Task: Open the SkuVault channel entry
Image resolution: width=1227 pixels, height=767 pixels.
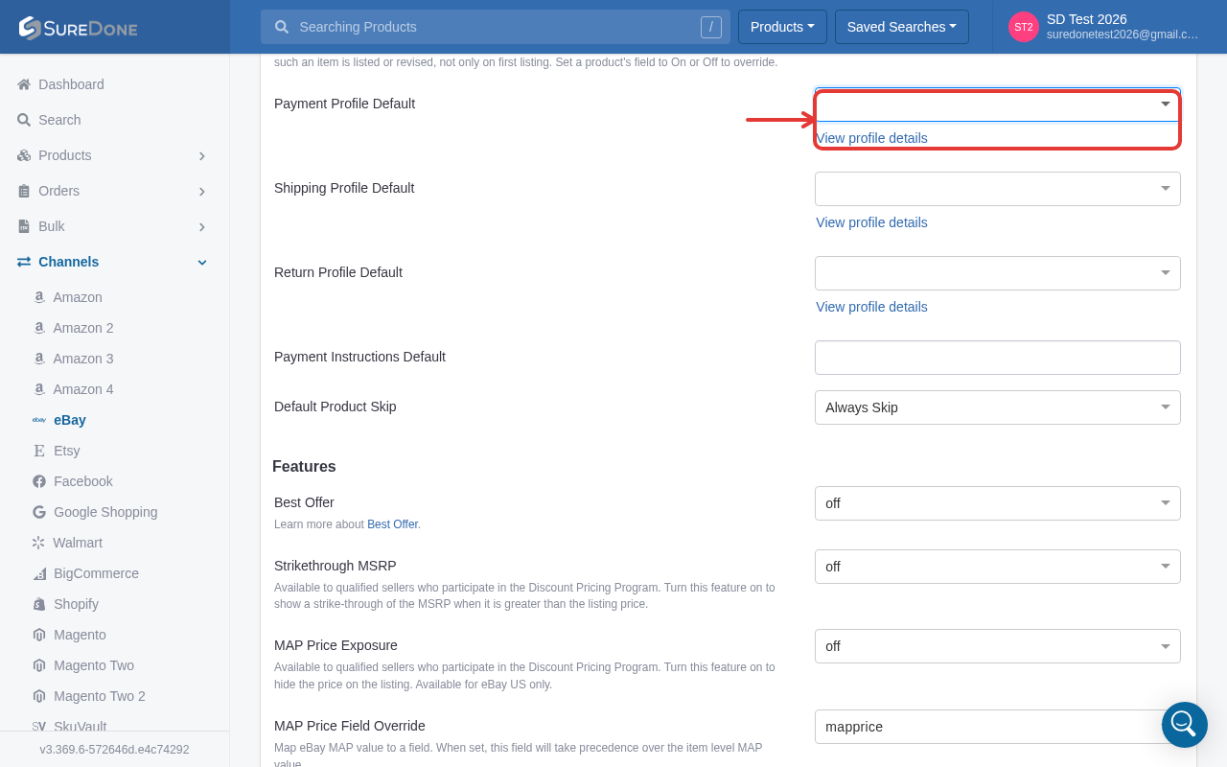Action: (81, 727)
